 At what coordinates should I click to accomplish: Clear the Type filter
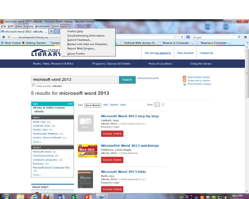[x=70, y=104]
